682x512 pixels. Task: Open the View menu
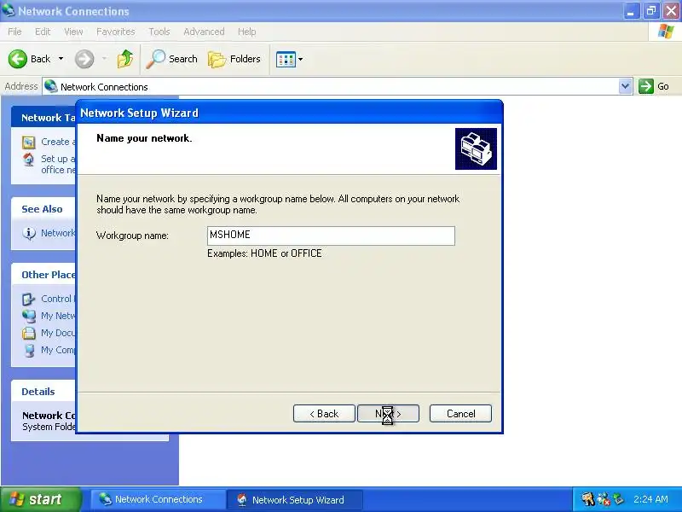[x=73, y=32]
